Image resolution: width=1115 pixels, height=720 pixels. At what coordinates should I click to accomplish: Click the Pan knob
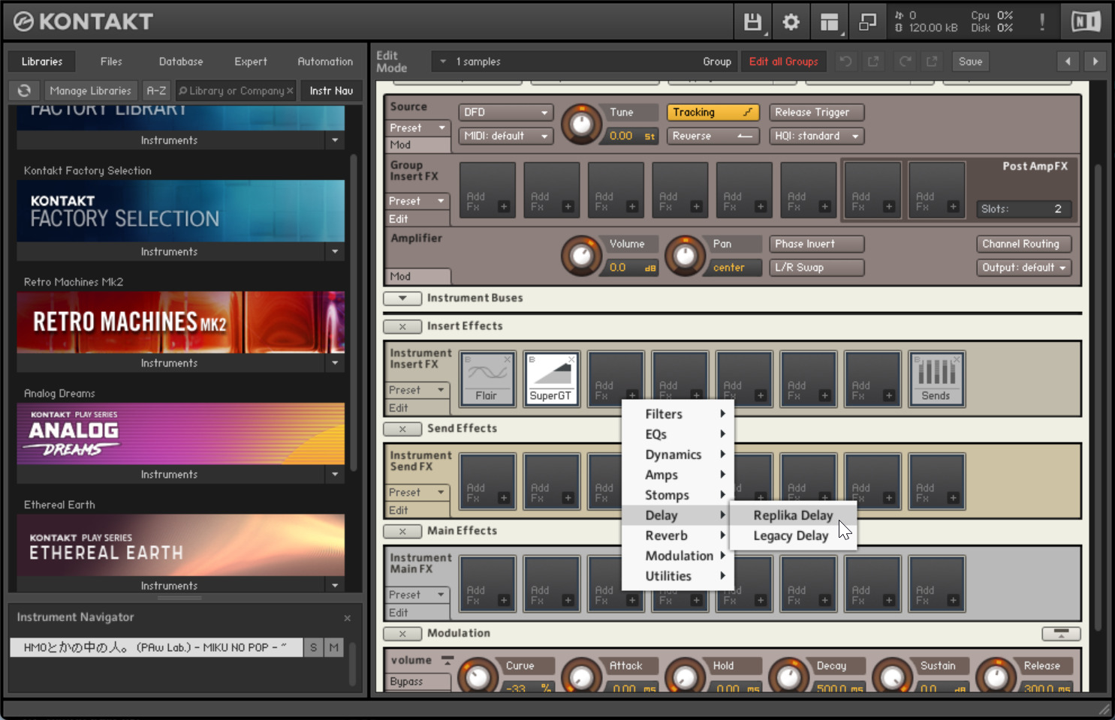685,256
